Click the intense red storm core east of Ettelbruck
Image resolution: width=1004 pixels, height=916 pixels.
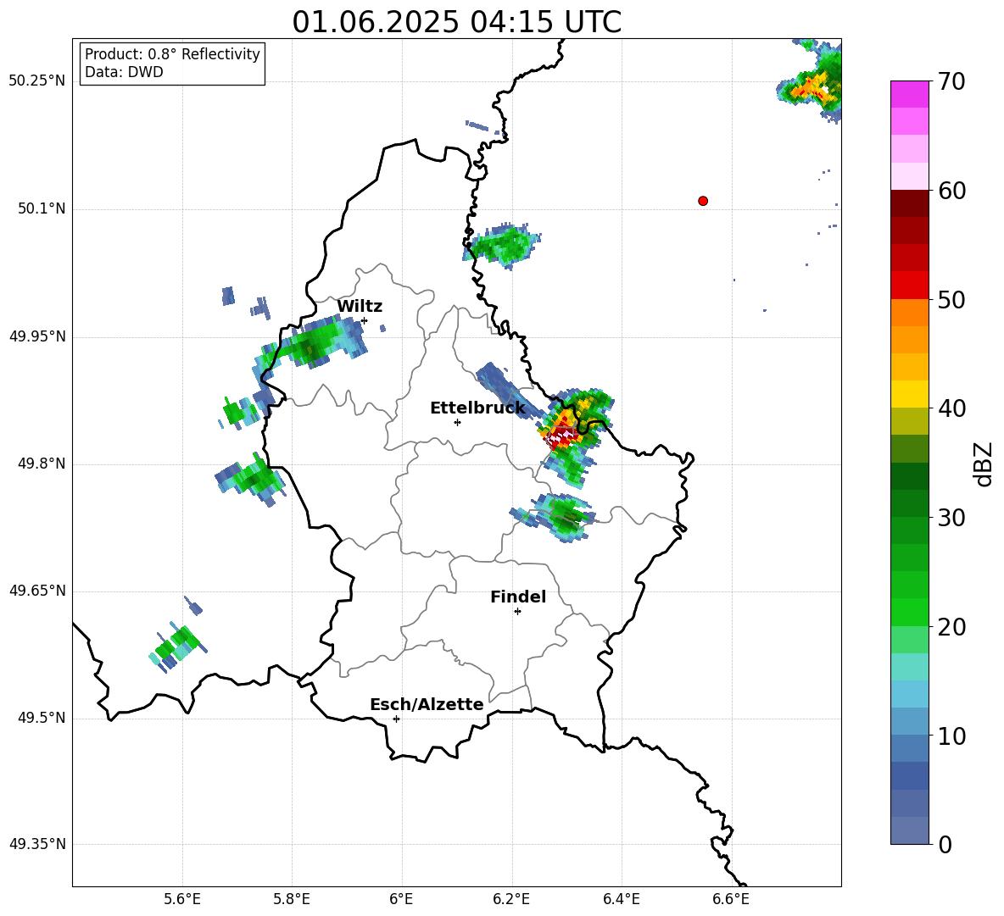(x=563, y=436)
